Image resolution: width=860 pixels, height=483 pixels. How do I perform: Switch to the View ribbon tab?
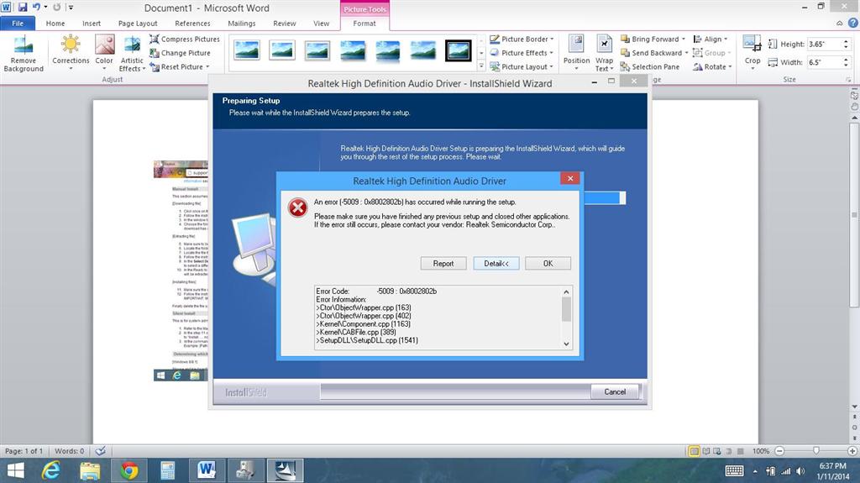[x=322, y=23]
